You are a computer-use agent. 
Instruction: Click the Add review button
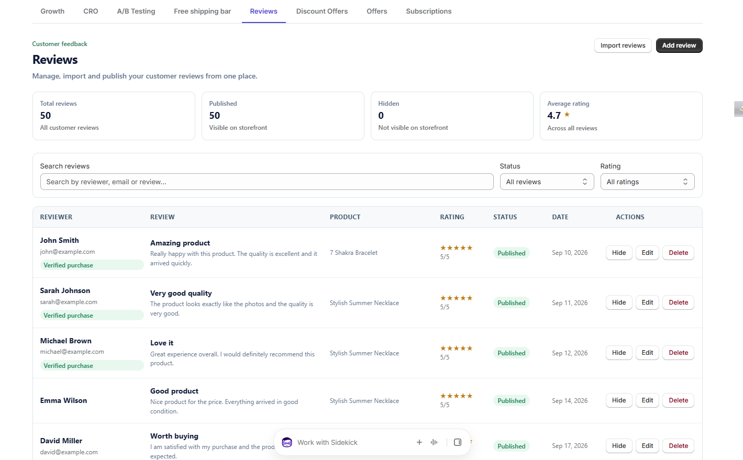click(x=679, y=46)
